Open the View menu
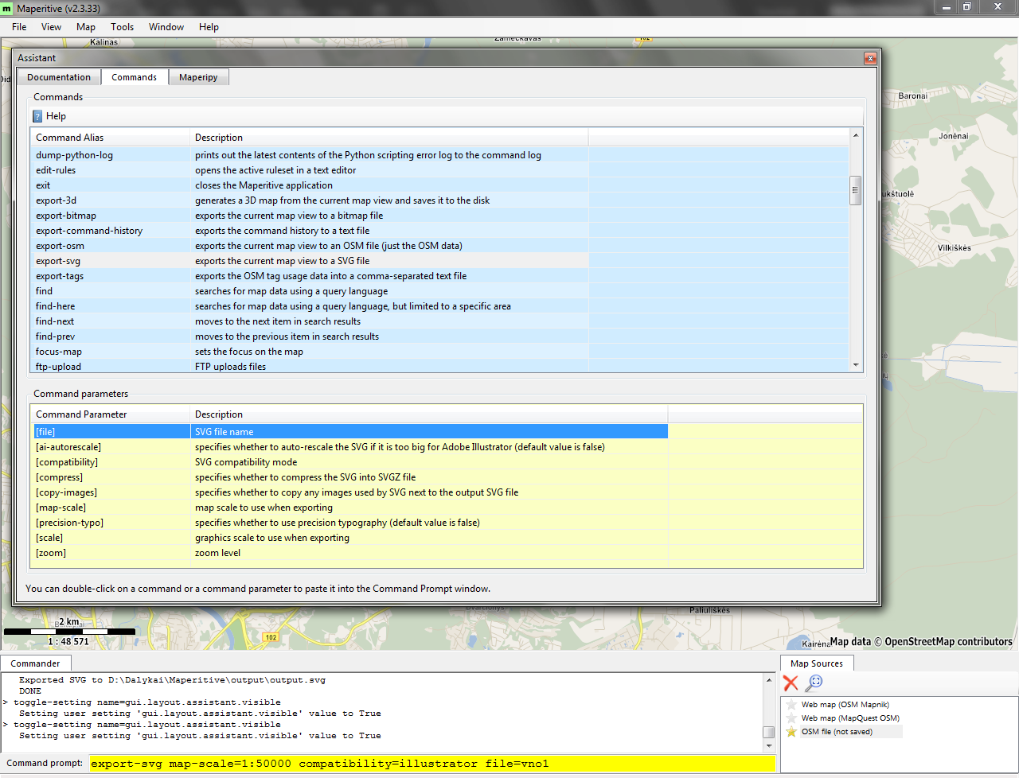This screenshot has width=1019, height=778. pos(51,27)
